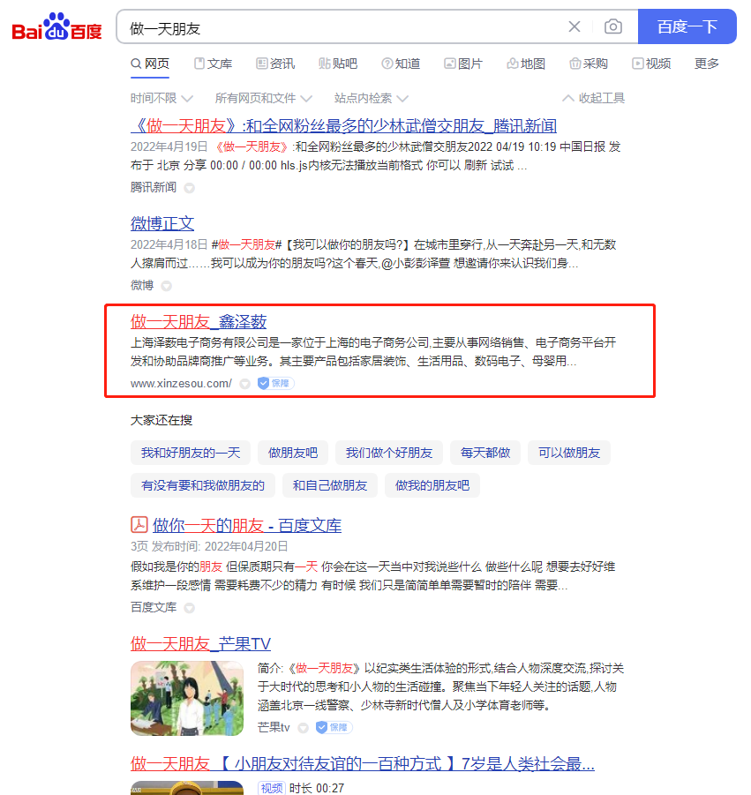
Task: Open the 知道 tab
Action: tap(402, 64)
